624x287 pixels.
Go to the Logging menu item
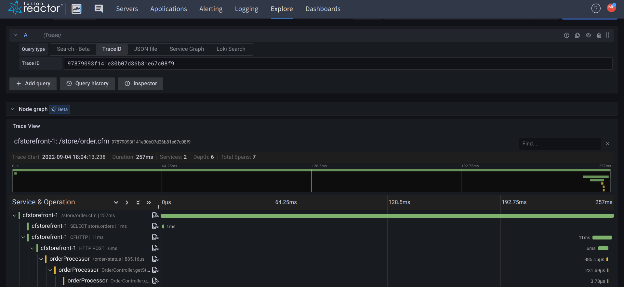click(x=246, y=9)
